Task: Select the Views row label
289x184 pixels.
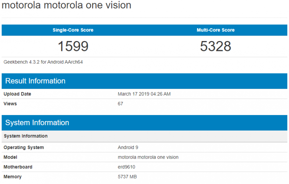Action: coord(10,104)
